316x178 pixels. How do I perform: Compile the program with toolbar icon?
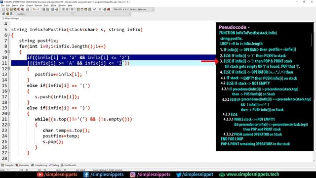(x=78, y=9)
